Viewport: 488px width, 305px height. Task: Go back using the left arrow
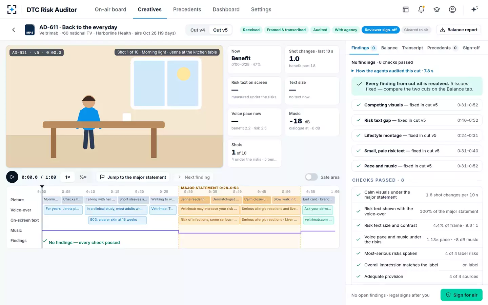click(14, 30)
